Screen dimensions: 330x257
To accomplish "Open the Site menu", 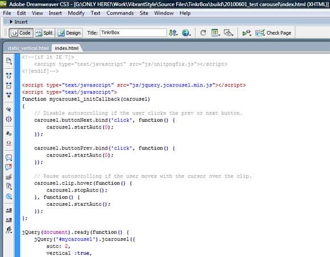I will coord(144,13).
